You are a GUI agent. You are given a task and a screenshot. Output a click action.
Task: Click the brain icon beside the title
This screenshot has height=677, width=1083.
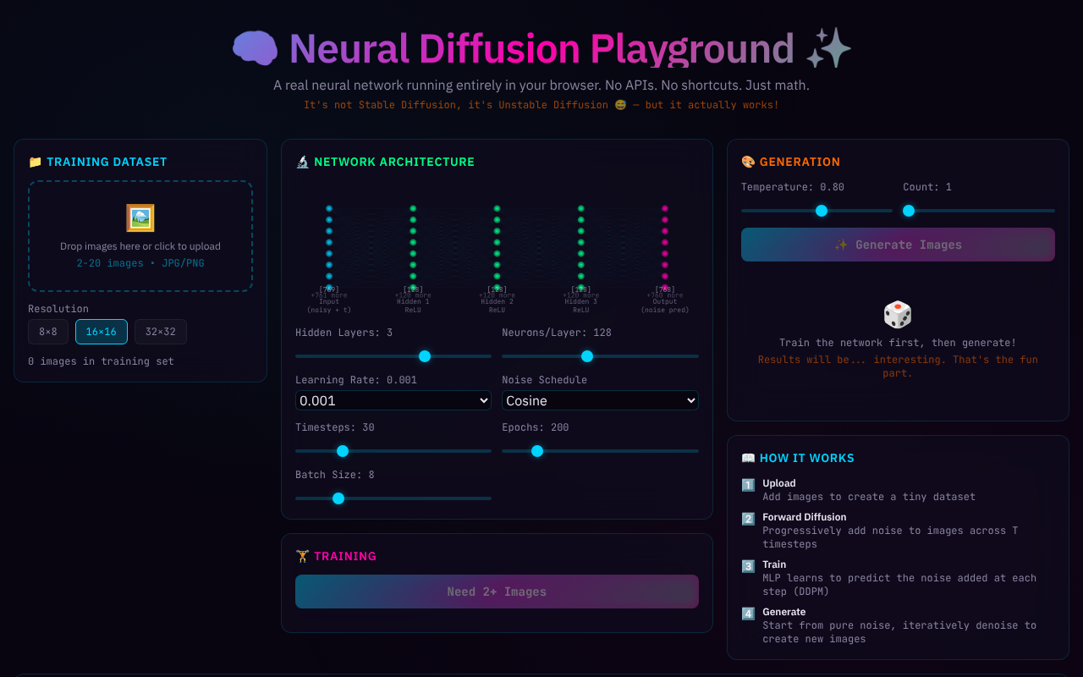(254, 48)
